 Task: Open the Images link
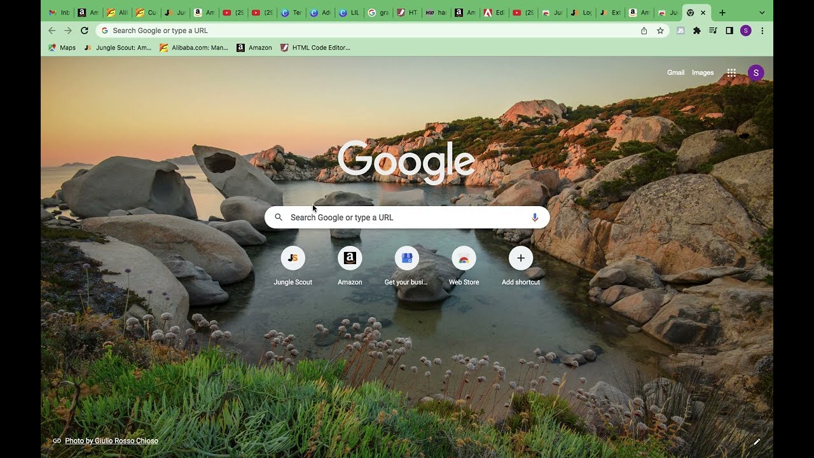coord(703,73)
